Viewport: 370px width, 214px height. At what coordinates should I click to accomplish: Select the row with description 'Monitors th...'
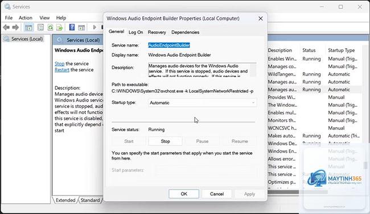point(315,120)
